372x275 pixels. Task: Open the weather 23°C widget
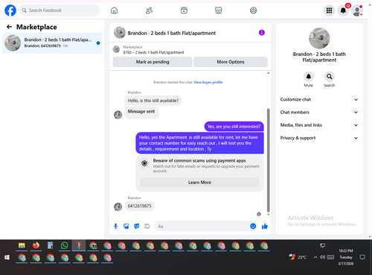coord(298,257)
